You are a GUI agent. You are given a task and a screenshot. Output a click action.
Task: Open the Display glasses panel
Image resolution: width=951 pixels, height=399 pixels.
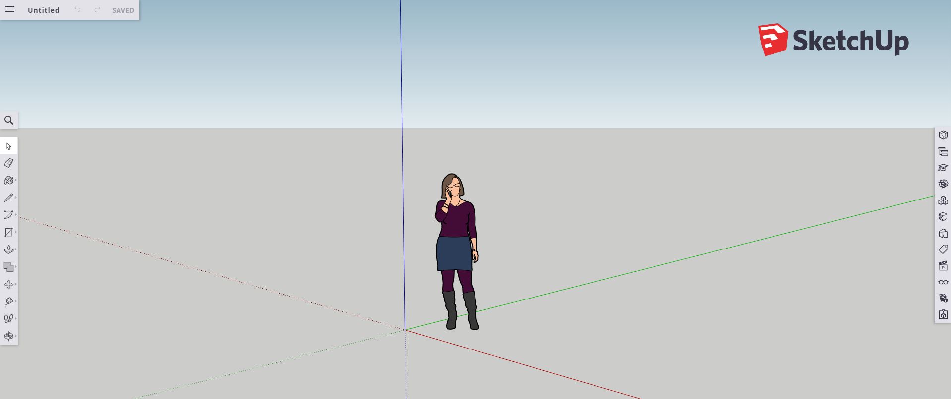point(943,282)
